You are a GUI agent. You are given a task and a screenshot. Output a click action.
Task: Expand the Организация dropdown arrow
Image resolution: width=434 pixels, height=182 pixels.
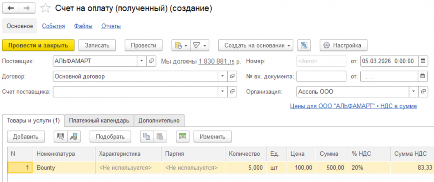414,91
